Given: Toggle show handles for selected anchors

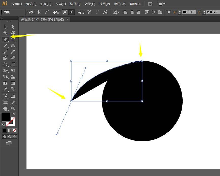Looking at the screenshot, I should [66, 12].
